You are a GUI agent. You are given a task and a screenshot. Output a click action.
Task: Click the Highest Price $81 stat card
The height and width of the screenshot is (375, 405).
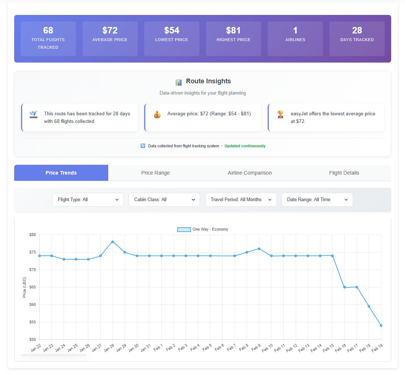234,39
